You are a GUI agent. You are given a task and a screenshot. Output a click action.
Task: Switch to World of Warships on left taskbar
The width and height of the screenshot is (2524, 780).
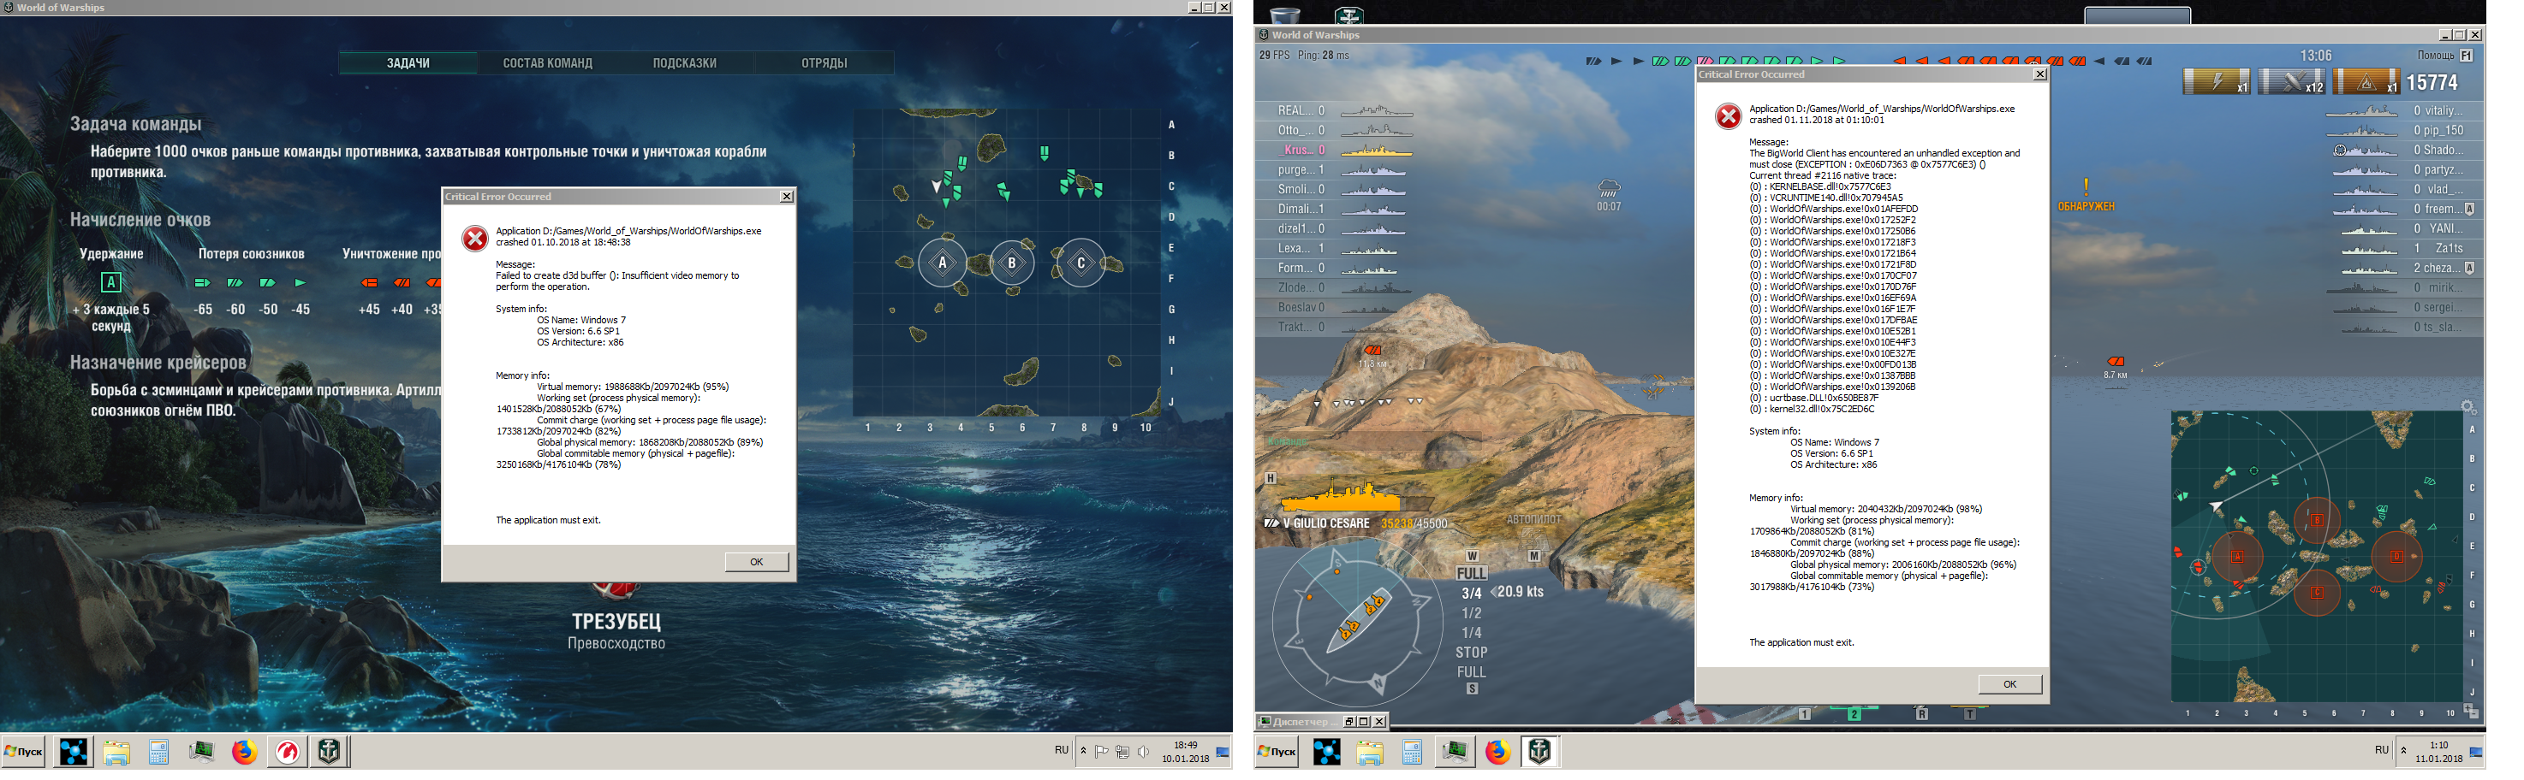click(x=330, y=752)
